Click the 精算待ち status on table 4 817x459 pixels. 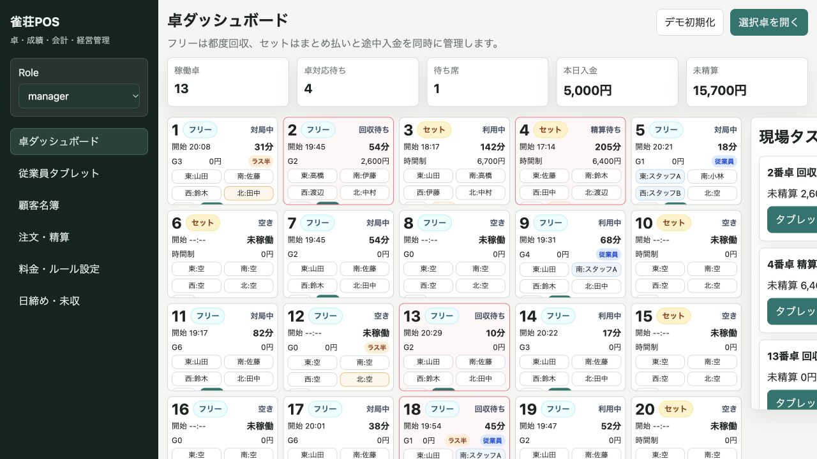point(606,130)
